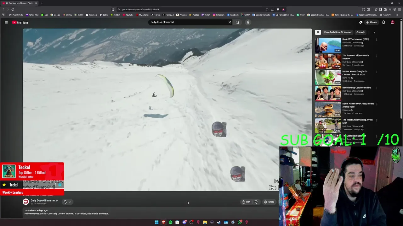
Task: Reload the page with the refresh icon
Action: click(x=13, y=9)
